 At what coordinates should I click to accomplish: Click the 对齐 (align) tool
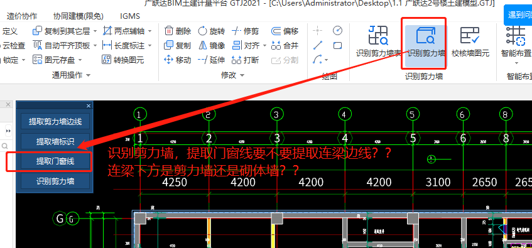coord(246,45)
